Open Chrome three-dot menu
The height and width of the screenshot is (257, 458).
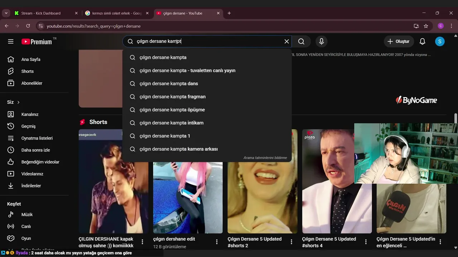(452, 26)
